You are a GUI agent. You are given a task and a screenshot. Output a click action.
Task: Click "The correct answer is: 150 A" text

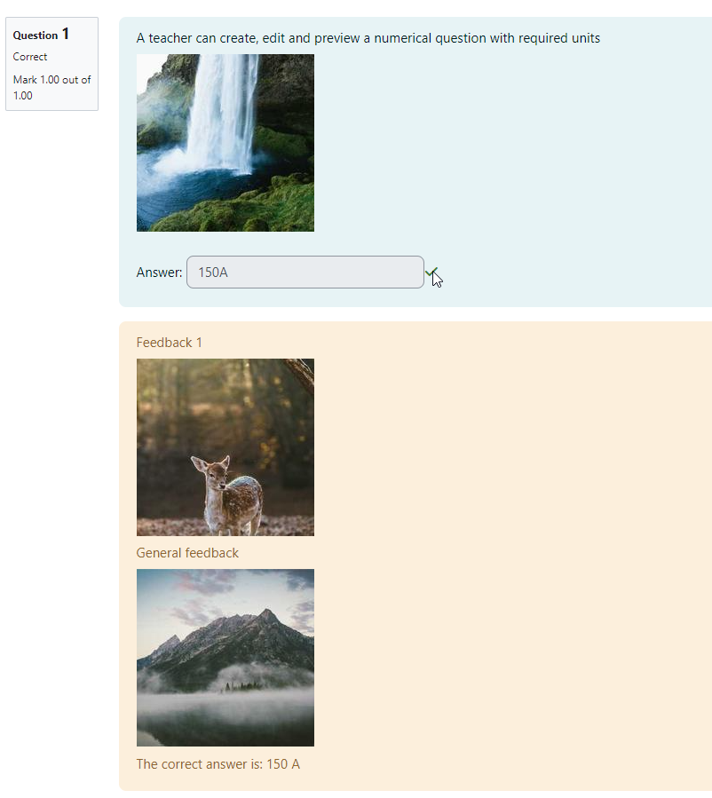click(x=218, y=764)
